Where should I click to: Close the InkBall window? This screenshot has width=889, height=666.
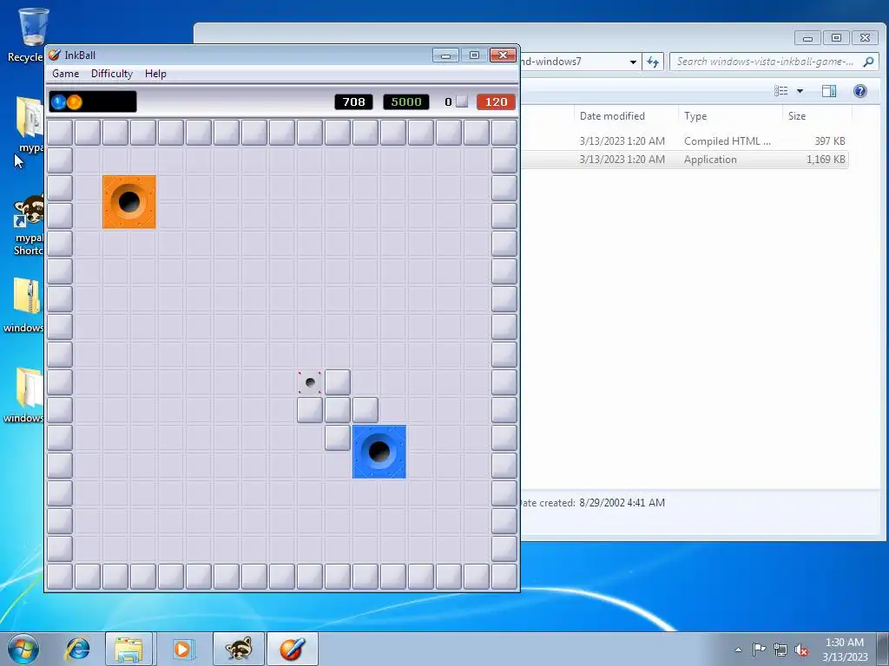pyautogui.click(x=503, y=55)
